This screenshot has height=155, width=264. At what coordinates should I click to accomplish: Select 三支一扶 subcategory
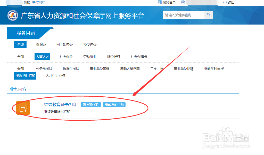[x=157, y=69]
